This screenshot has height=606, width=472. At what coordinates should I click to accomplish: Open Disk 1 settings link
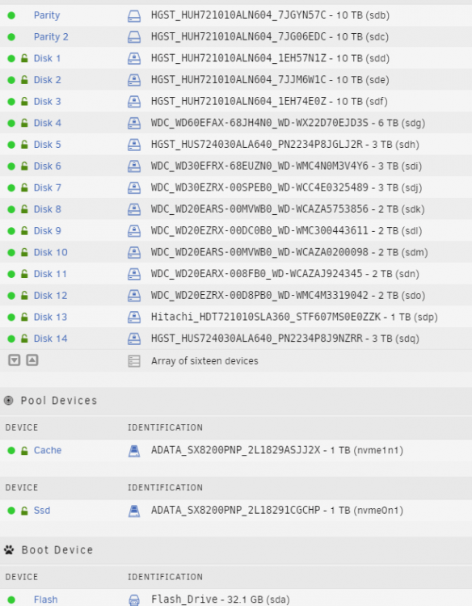coord(47,58)
